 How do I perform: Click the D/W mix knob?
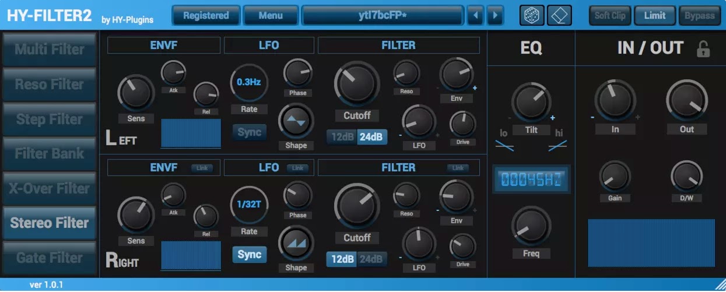point(687,176)
